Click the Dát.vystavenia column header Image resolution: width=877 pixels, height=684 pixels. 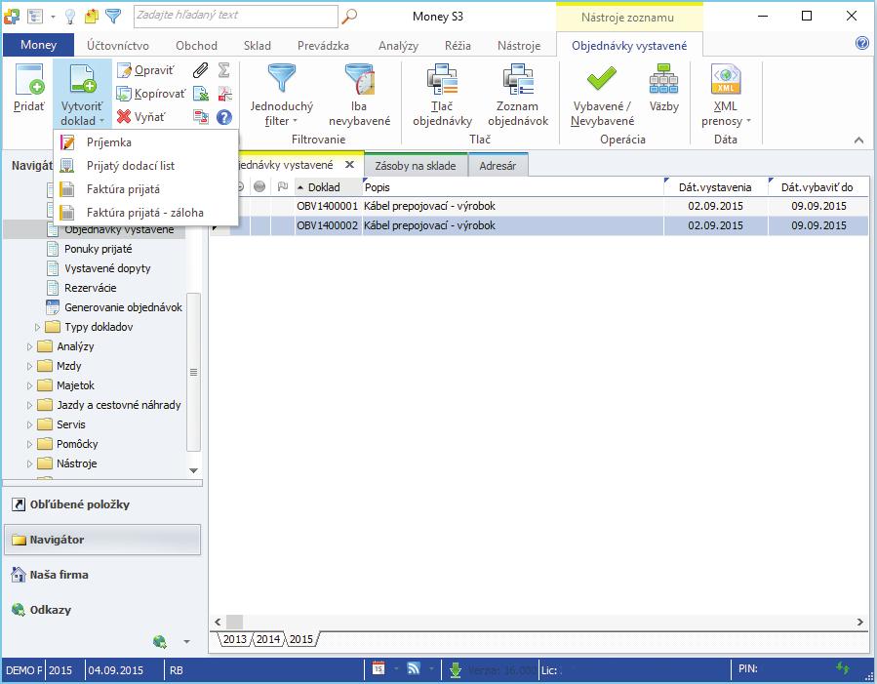click(x=715, y=186)
